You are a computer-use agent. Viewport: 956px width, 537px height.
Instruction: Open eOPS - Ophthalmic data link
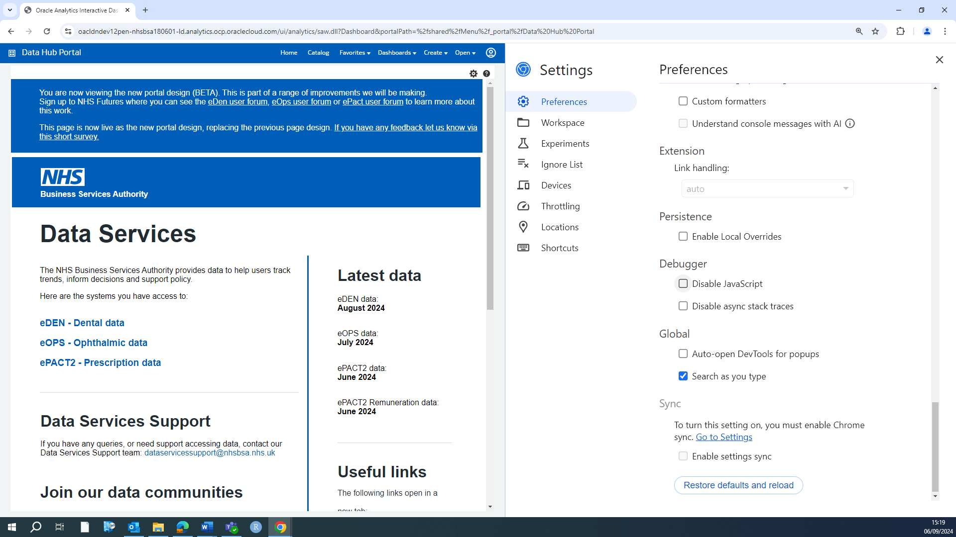[x=94, y=343]
